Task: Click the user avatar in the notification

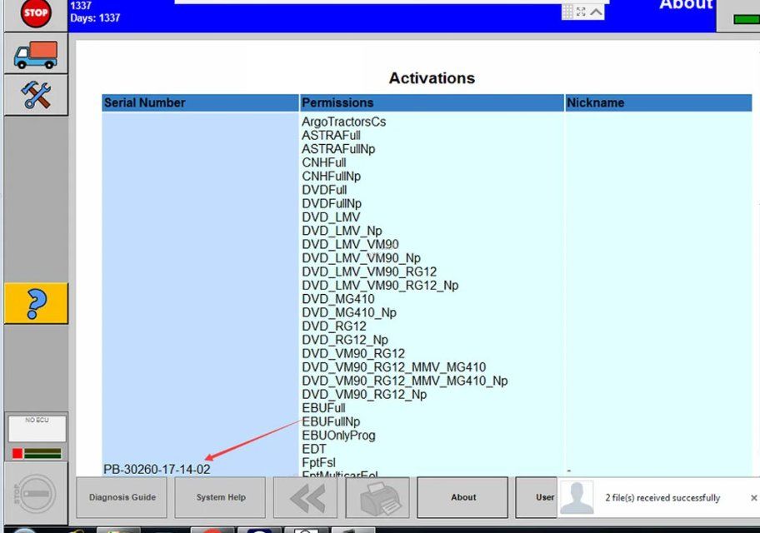Action: 577,498
